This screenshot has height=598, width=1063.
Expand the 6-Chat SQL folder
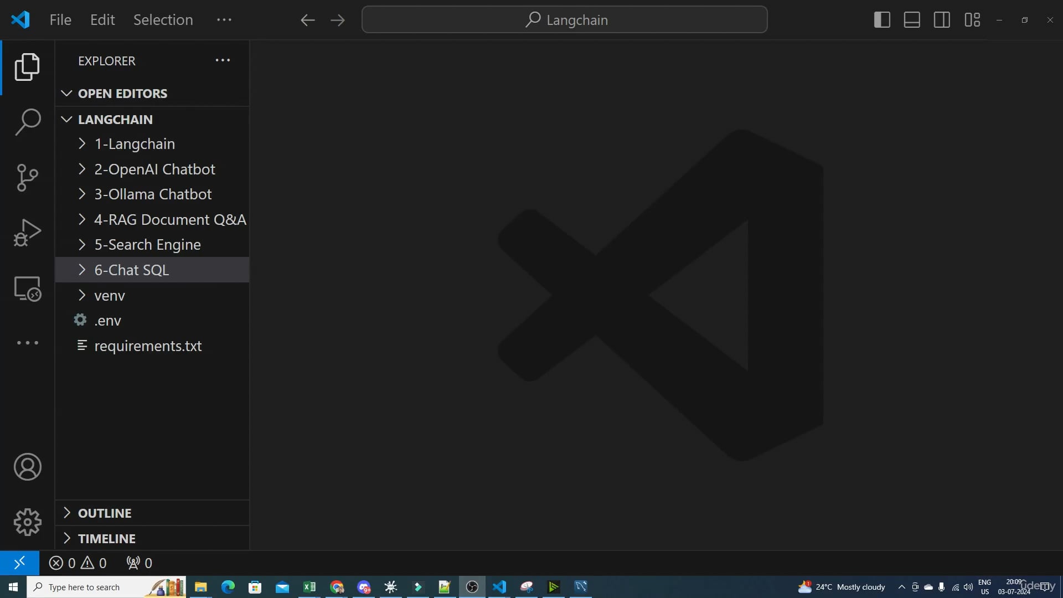coord(131,270)
